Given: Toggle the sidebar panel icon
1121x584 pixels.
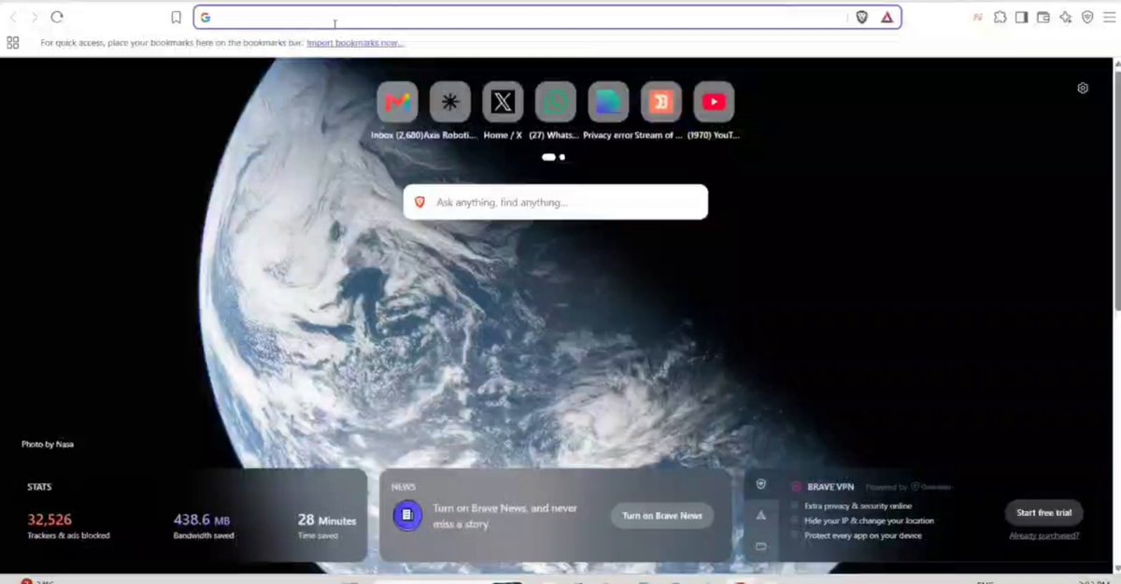Looking at the screenshot, I should pos(1022,17).
